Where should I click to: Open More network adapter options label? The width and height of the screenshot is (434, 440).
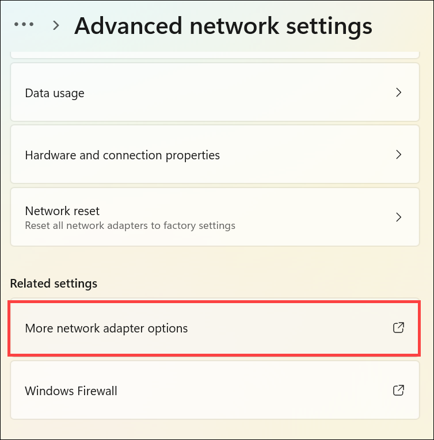point(106,328)
